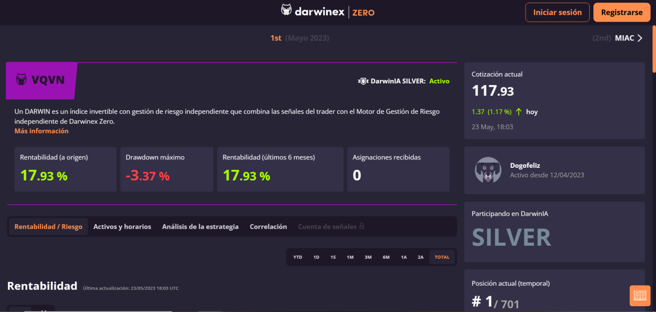Viewport: 656px width, 312px height.
Task: Click the Rentabilidad (últimos 6 meses) card
Action: 280,169
